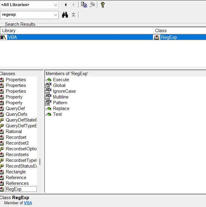Select the Test method member
206x207 pixels.
[57, 114]
